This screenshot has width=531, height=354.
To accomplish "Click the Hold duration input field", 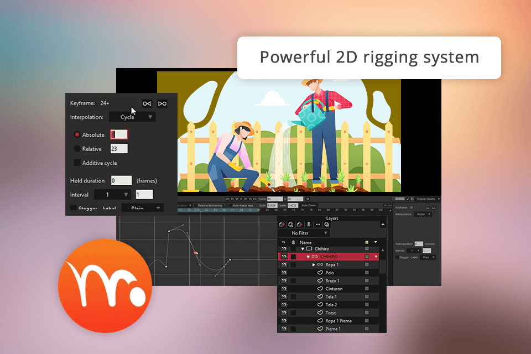I will (x=121, y=180).
